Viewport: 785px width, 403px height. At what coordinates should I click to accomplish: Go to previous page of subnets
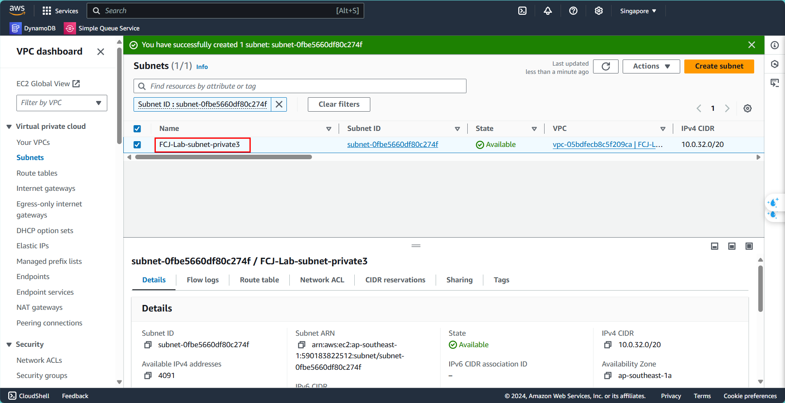[x=699, y=108]
